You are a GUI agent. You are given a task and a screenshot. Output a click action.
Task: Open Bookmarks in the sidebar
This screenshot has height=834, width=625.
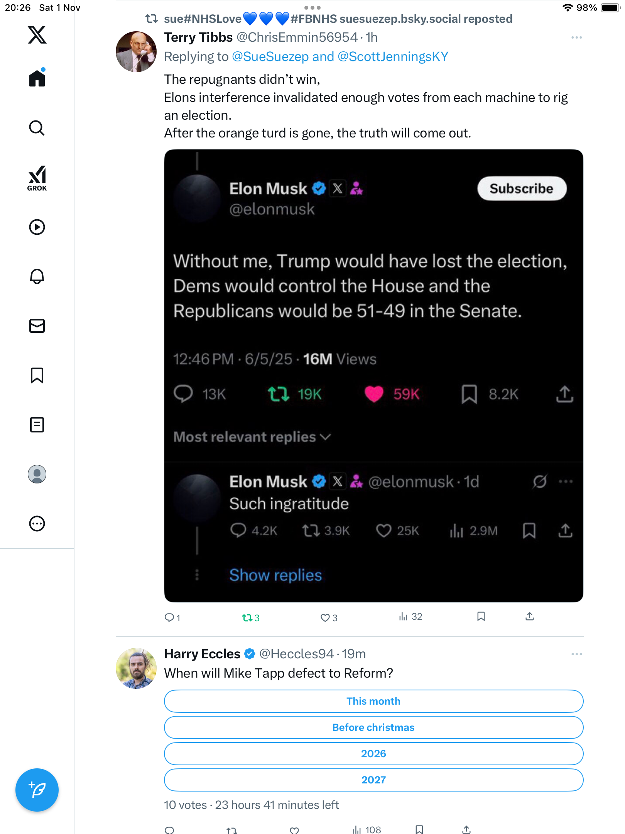click(x=37, y=375)
